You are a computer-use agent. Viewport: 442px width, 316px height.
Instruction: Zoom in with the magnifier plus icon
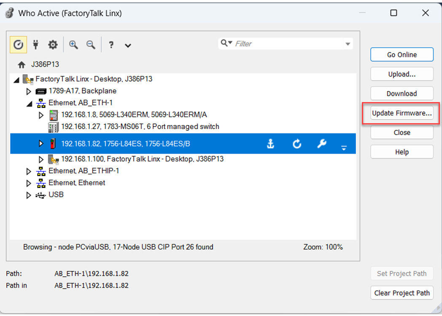73,45
